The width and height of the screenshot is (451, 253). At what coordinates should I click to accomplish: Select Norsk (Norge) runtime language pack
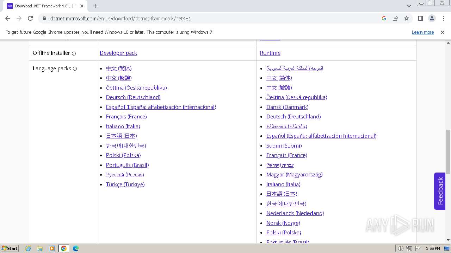tap(283, 223)
